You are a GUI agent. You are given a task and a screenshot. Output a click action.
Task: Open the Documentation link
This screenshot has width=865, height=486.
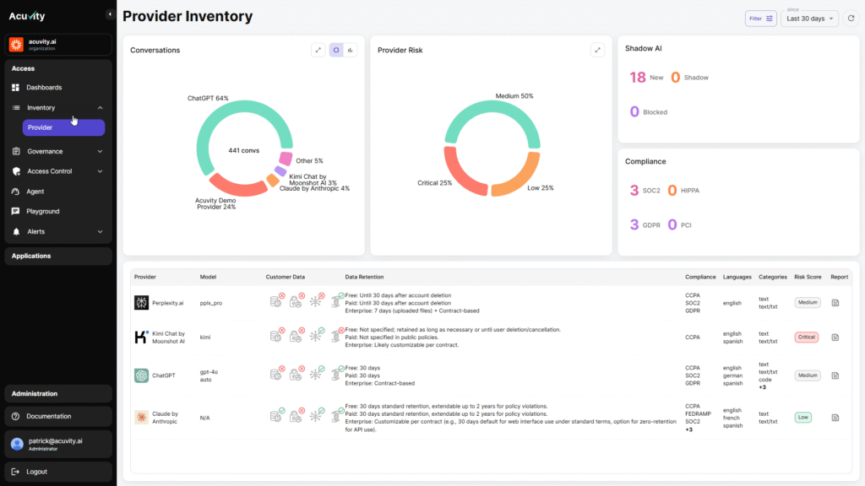tap(58, 417)
